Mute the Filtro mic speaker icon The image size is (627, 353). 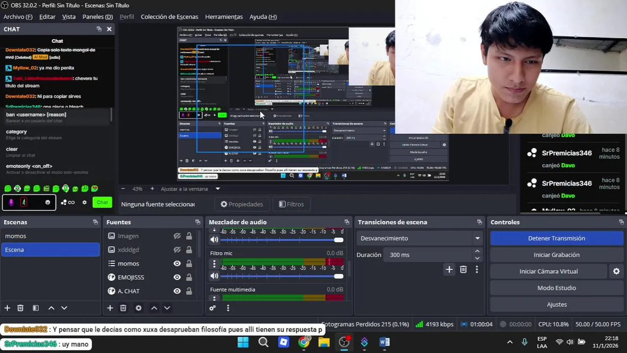click(x=214, y=276)
